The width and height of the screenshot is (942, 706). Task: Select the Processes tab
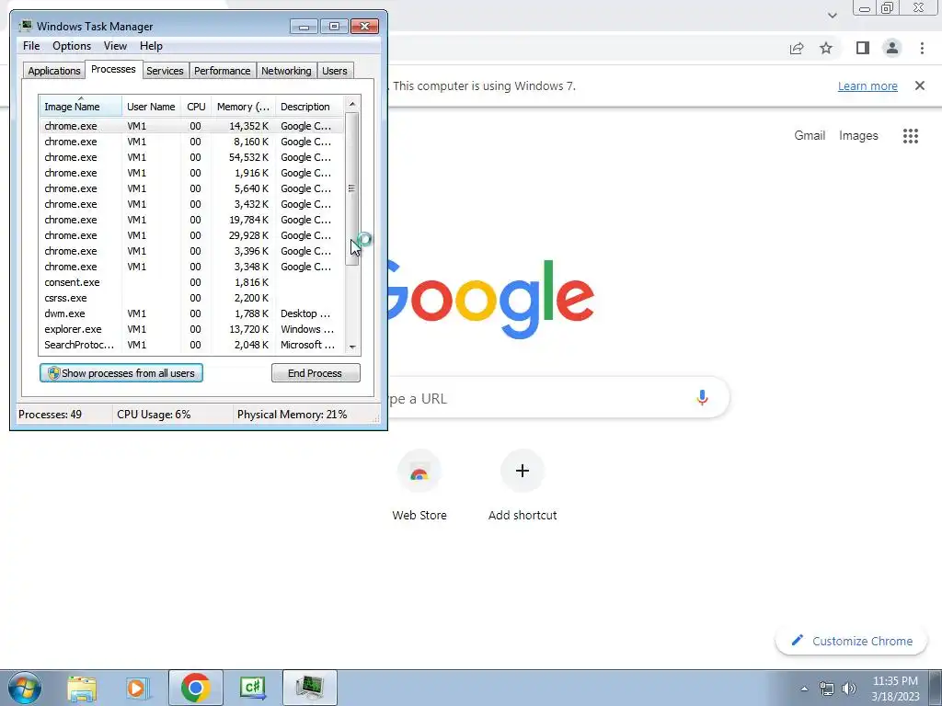tap(113, 69)
